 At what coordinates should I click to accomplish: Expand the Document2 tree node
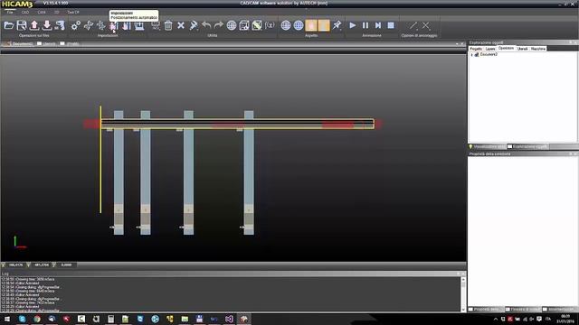(x=471, y=54)
